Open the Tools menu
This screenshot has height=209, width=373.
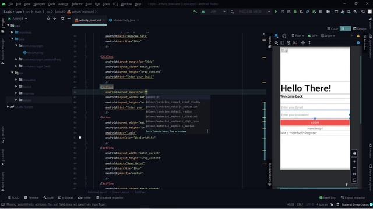click(x=106, y=4)
